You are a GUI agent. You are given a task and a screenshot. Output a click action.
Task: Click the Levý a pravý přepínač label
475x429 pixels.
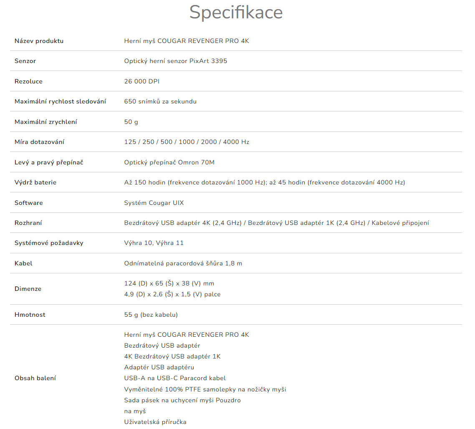click(49, 162)
